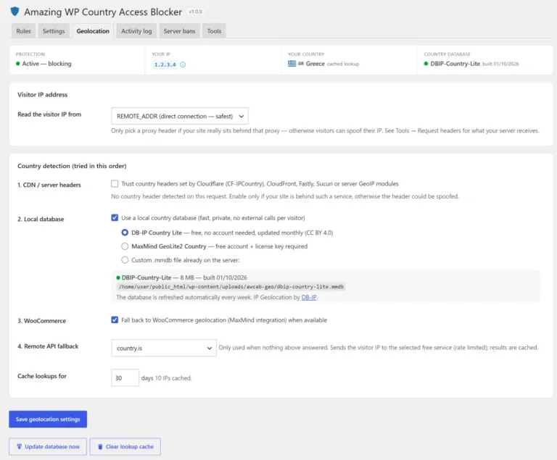Image resolution: width=557 pixels, height=460 pixels.
Task: Click the '3. WooCommerce' label
Action: click(x=41, y=321)
